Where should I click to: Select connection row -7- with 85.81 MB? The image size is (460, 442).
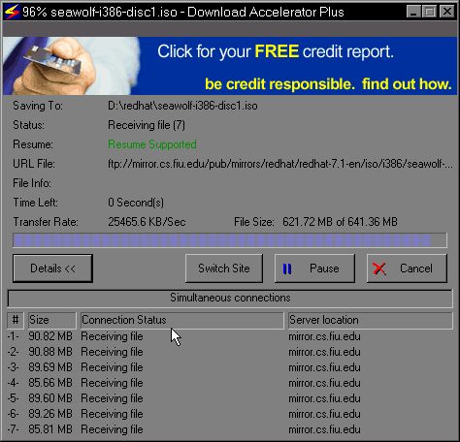tap(230, 429)
